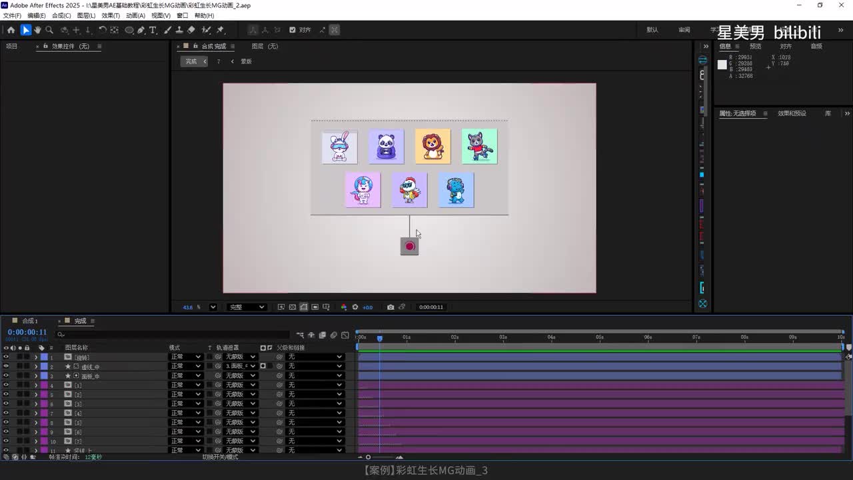
Task: Toggle the frame blending icon in timeline header
Action: (x=323, y=335)
